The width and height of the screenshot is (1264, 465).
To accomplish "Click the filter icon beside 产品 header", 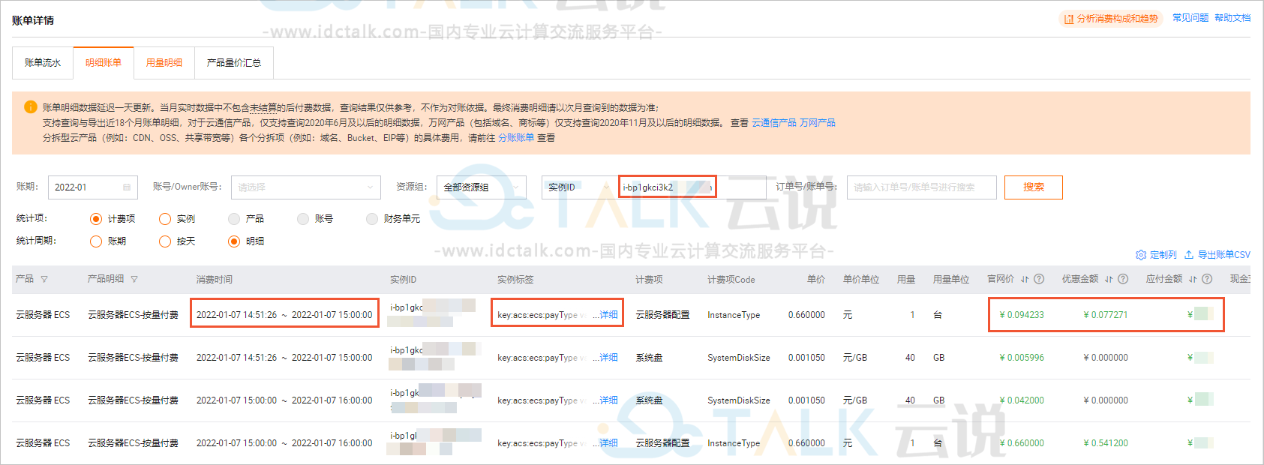I will (44, 279).
